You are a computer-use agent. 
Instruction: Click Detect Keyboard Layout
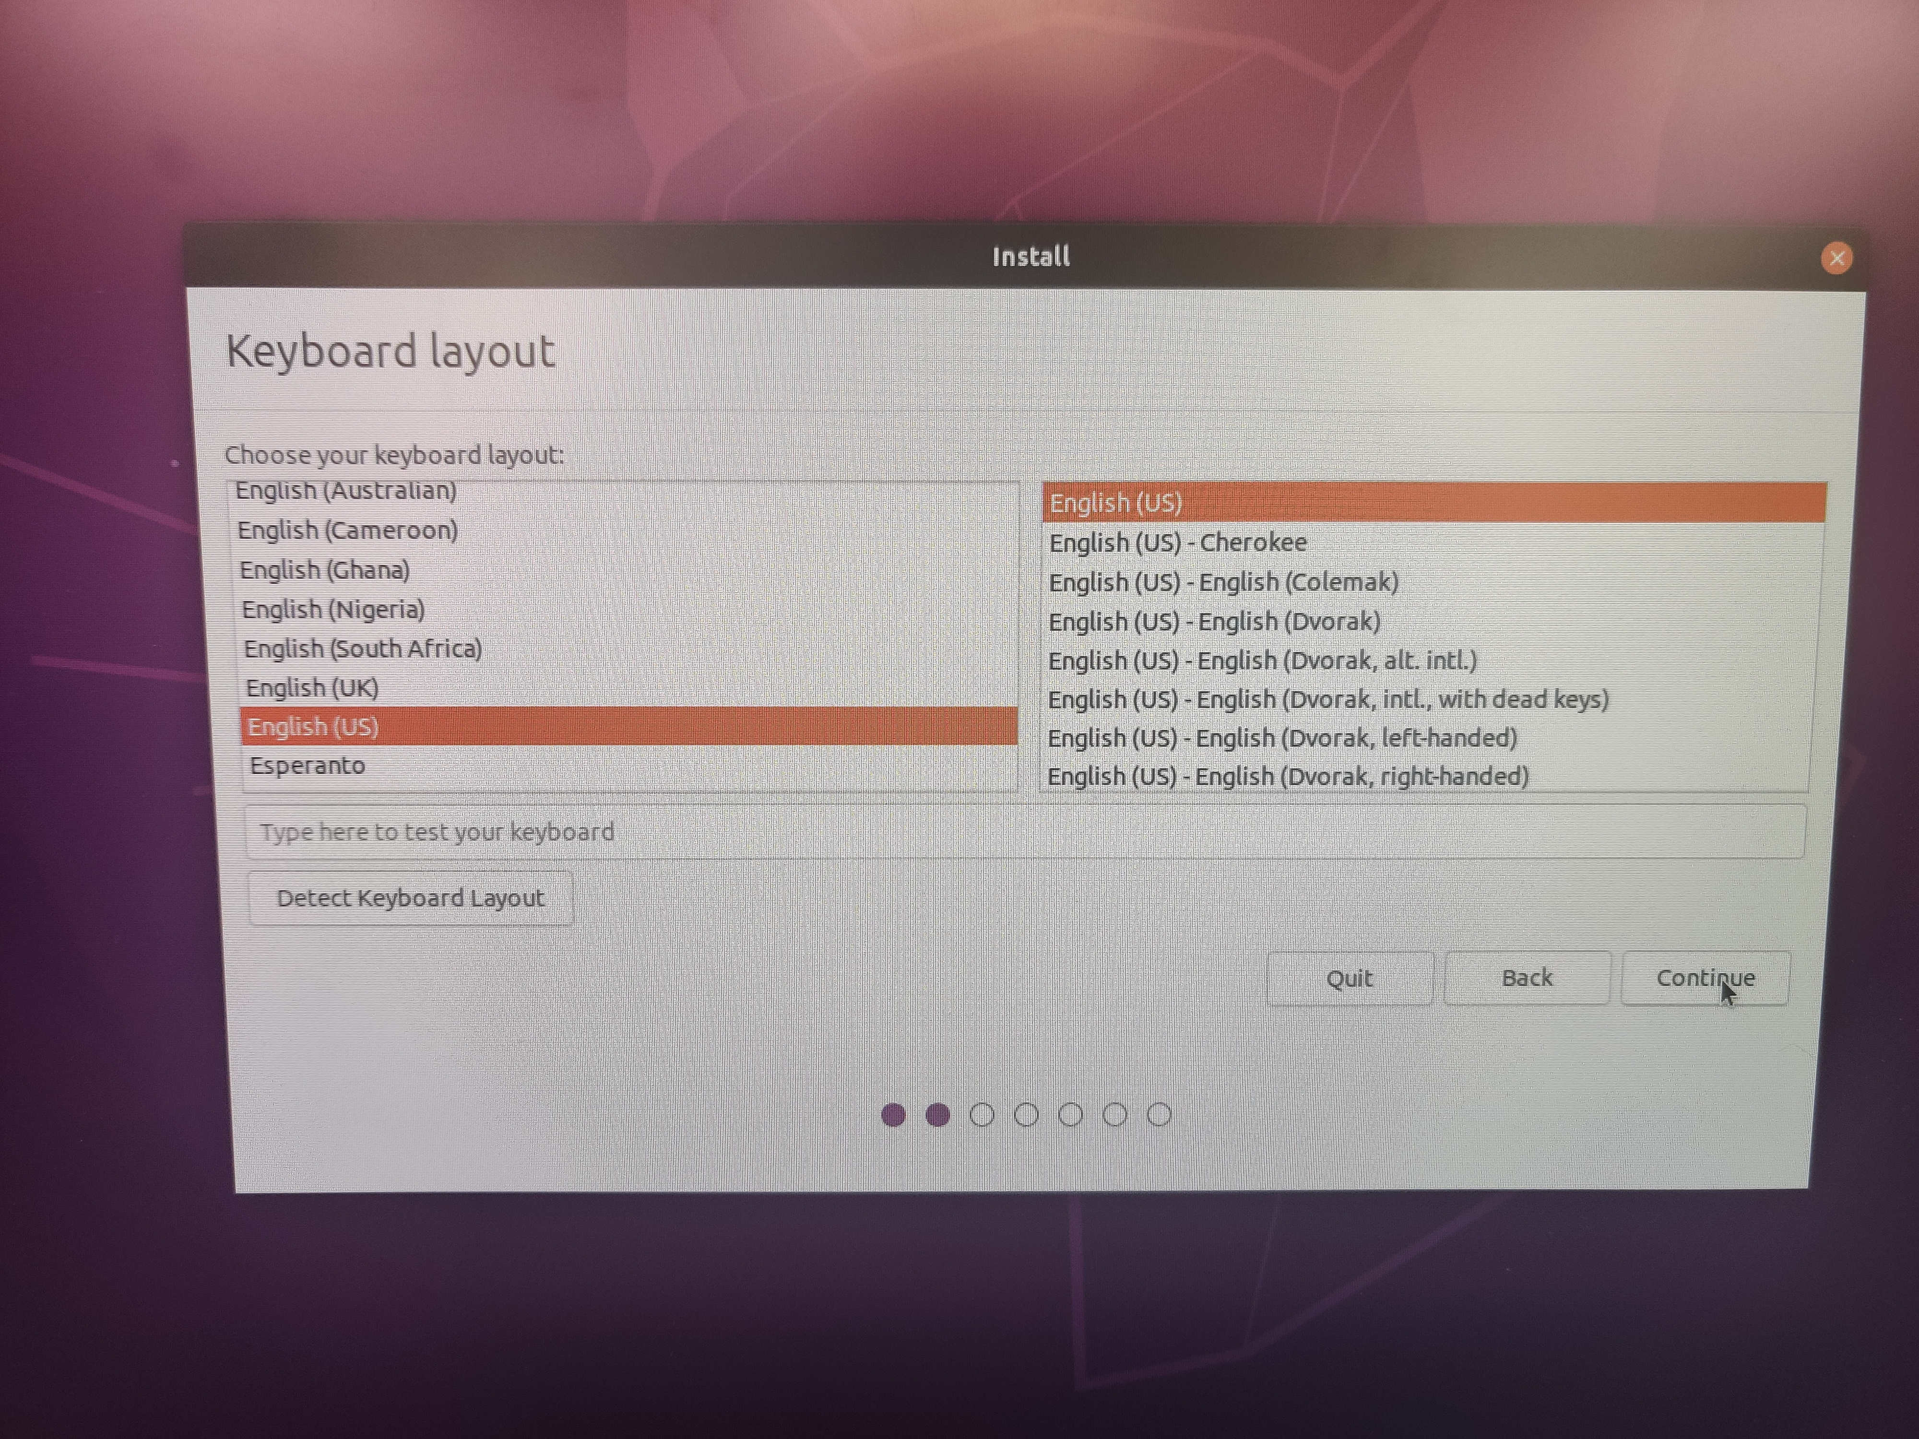coord(410,898)
